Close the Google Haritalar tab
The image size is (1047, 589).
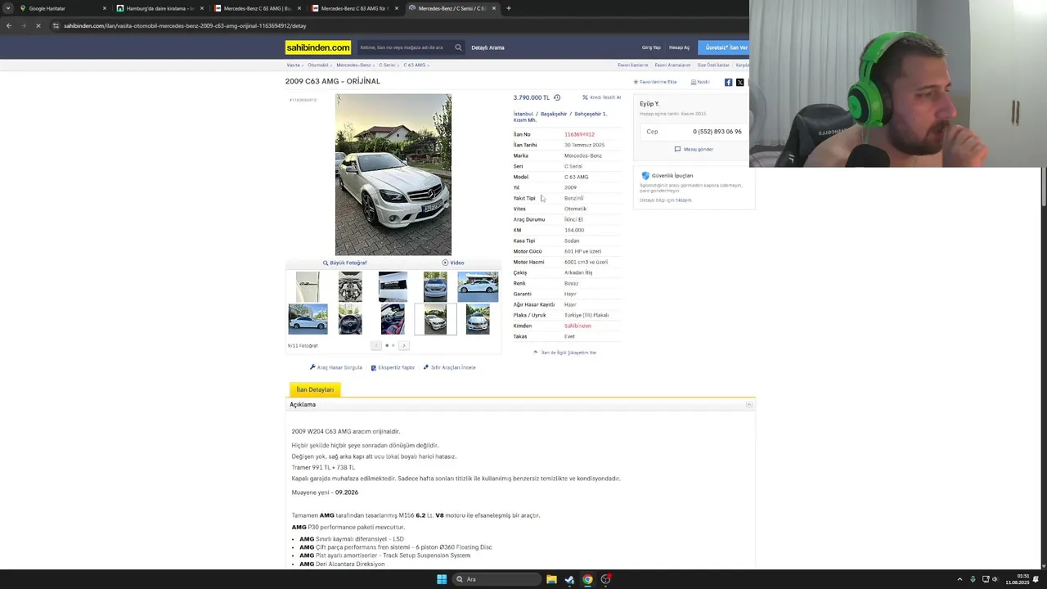click(x=105, y=8)
